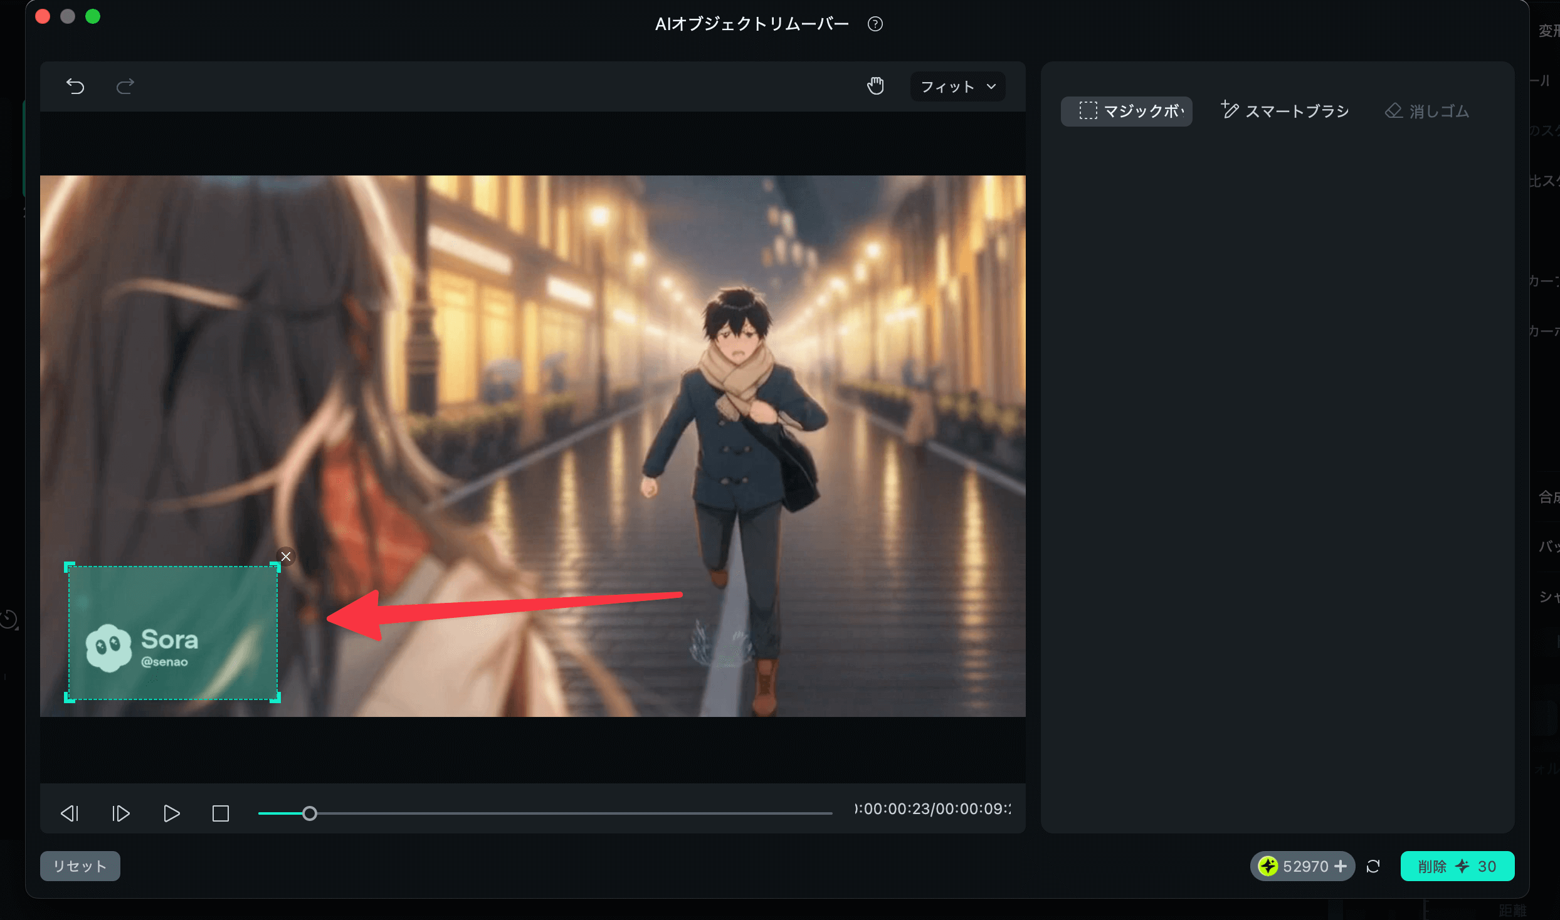
Task: Select the hand pan tool
Action: (x=875, y=86)
